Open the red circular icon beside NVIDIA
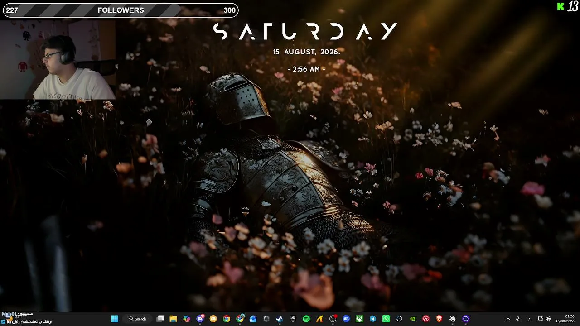 (x=426, y=319)
